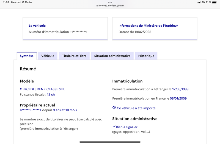Click MERCEDES BENZ CLASSE SLK model name
Screen dimensions: 220x144
[x=42, y=89]
